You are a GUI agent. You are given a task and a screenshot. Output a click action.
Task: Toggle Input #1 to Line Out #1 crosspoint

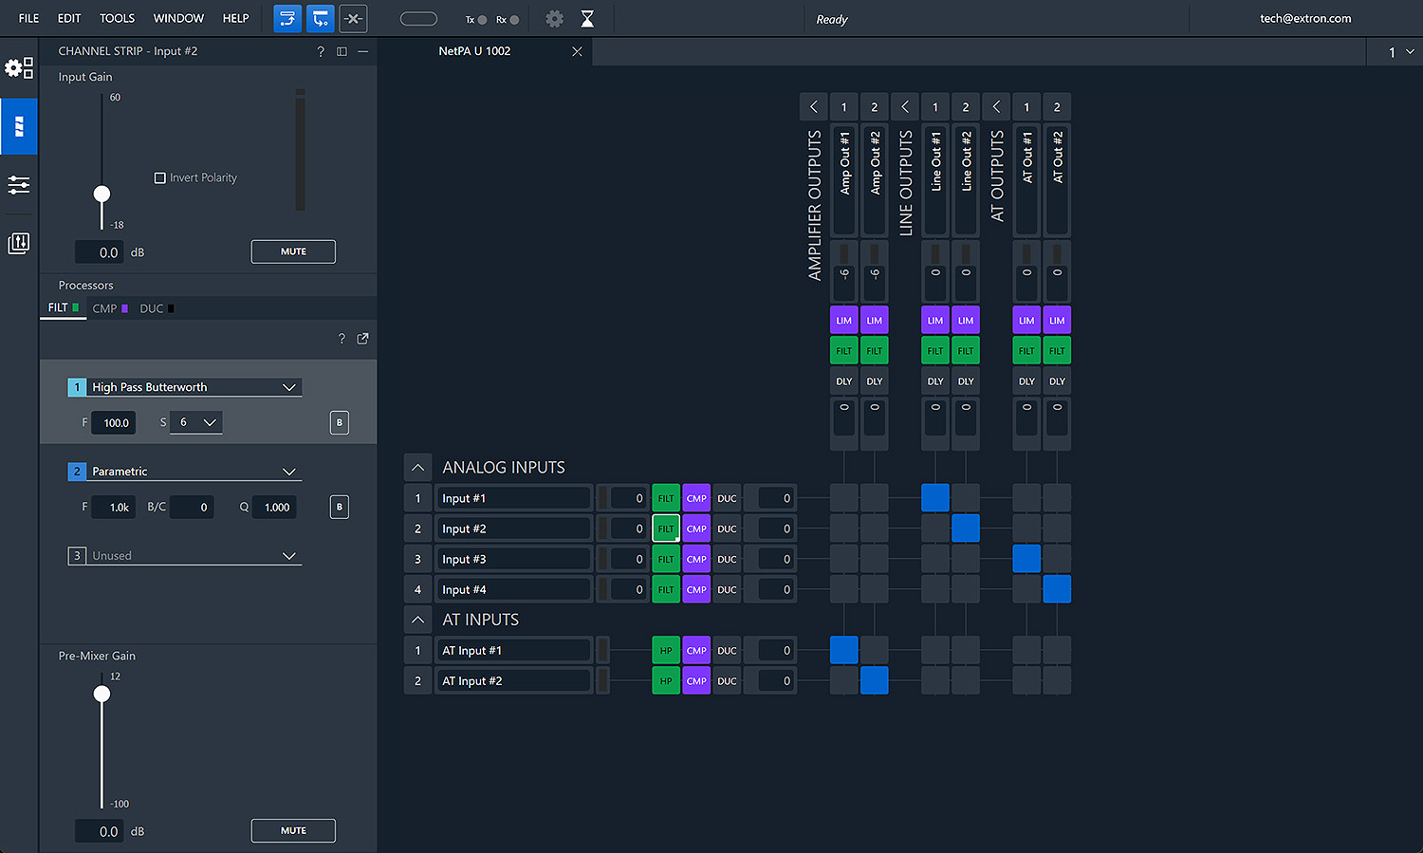pos(935,498)
